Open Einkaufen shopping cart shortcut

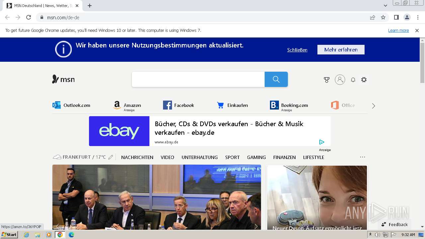point(232,105)
